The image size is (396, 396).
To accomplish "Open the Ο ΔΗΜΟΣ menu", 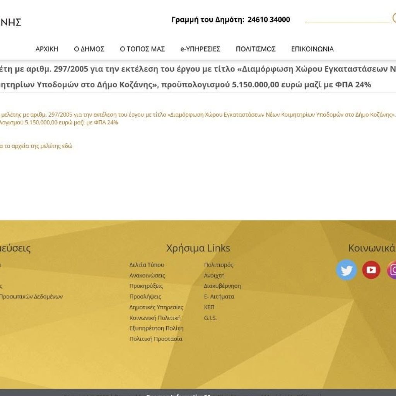I will 89,49.
